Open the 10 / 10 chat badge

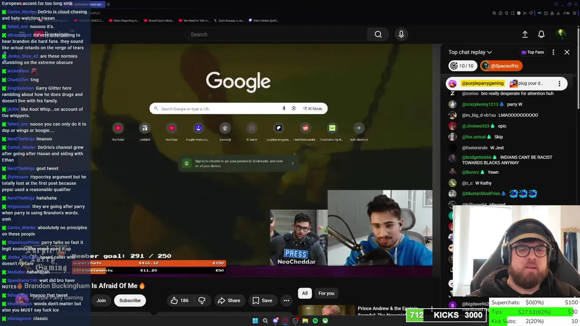462,66
